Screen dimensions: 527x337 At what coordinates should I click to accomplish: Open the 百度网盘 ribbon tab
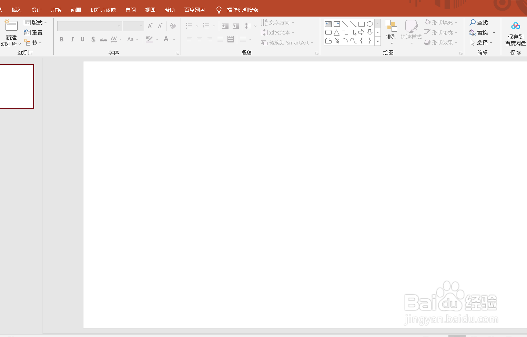coord(195,10)
